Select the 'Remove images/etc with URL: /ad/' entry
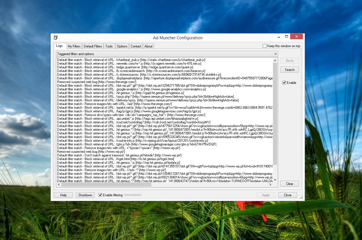Screen dimensions: 362x240 [114, 104]
